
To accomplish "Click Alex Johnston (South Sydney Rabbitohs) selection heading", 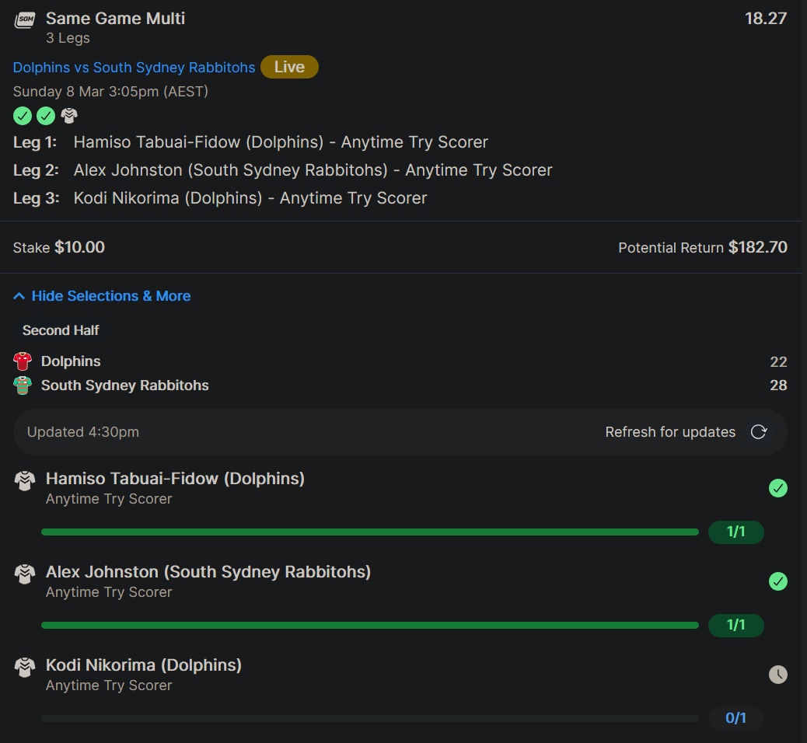I will point(208,572).
